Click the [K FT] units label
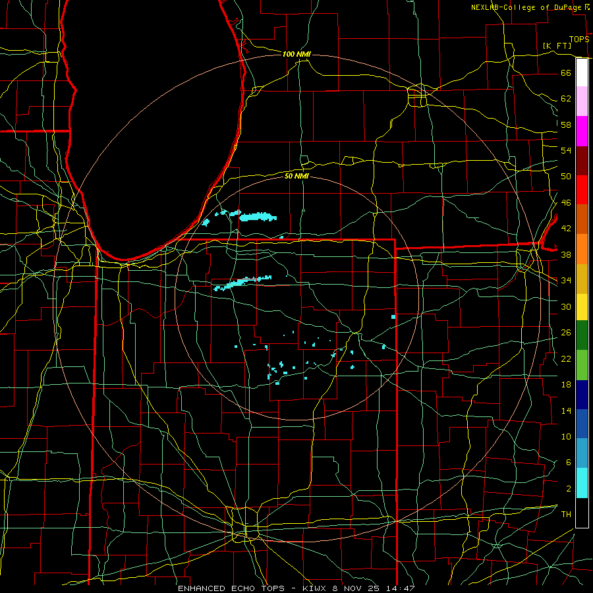 557,45
